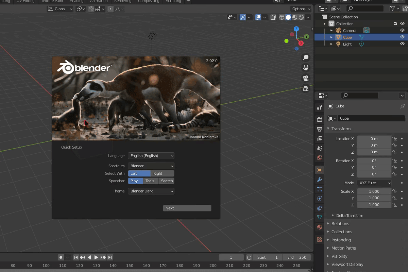Viewport: 408px width, 272px height.
Task: Open the Physics properties tab
Action: (x=319, y=198)
